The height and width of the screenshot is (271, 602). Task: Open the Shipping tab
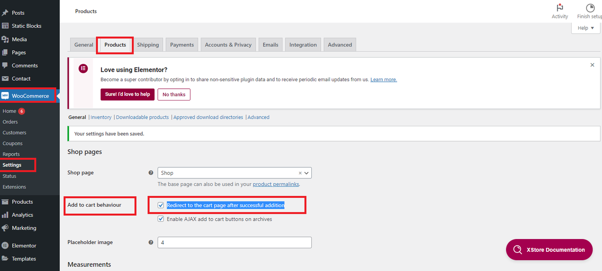(148, 45)
